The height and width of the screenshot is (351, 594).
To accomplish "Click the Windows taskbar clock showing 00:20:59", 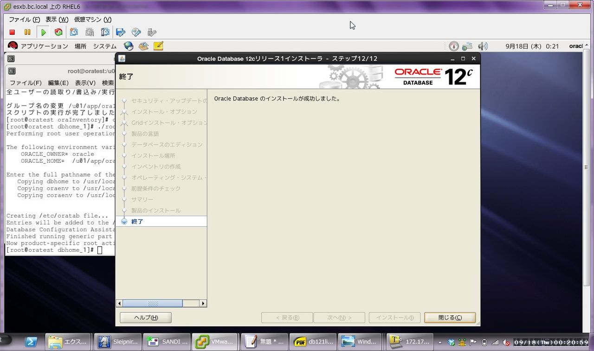I will point(551,343).
